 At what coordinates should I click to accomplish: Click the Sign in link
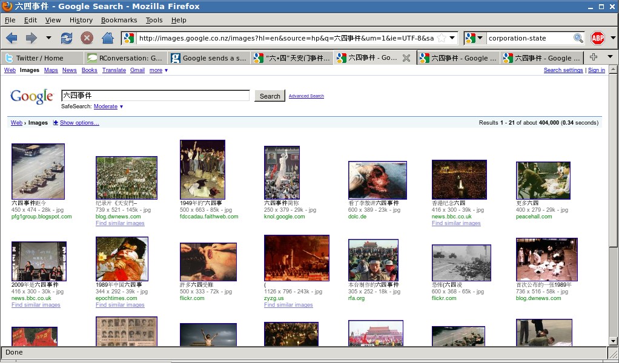(x=597, y=70)
